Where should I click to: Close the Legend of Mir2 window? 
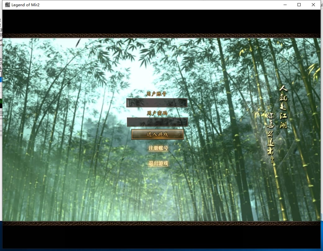pos(313,5)
